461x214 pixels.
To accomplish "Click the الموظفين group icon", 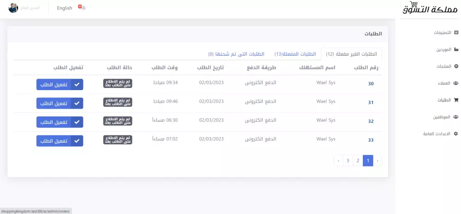I will pyautogui.click(x=456, y=116).
